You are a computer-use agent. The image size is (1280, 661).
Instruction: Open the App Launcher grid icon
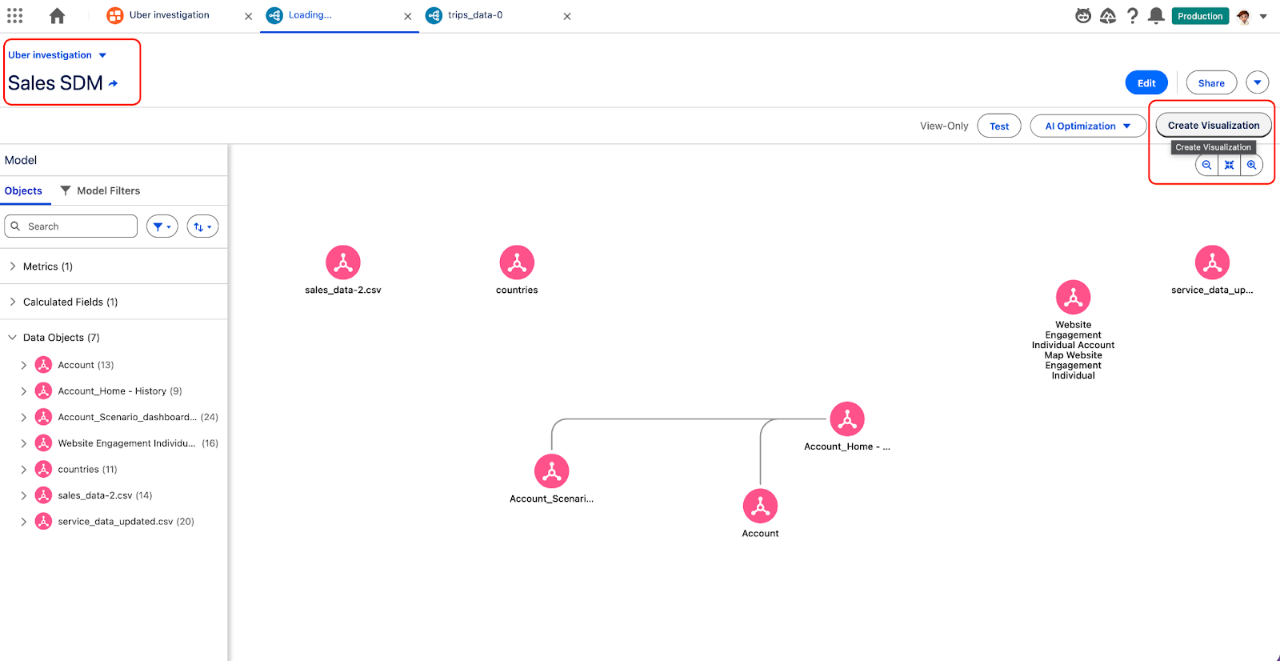pyautogui.click(x=15, y=16)
